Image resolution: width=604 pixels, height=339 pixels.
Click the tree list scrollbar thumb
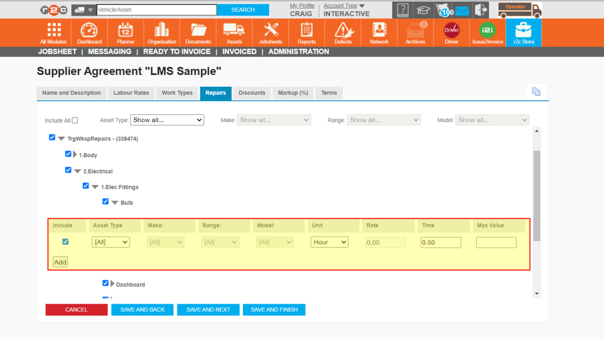(537, 196)
